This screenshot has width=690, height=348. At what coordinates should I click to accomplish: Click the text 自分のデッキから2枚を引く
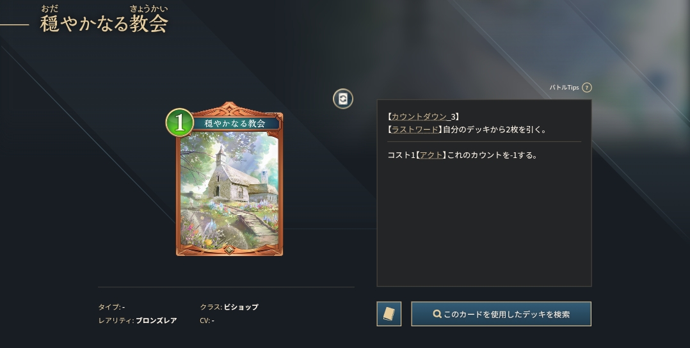pos(493,130)
